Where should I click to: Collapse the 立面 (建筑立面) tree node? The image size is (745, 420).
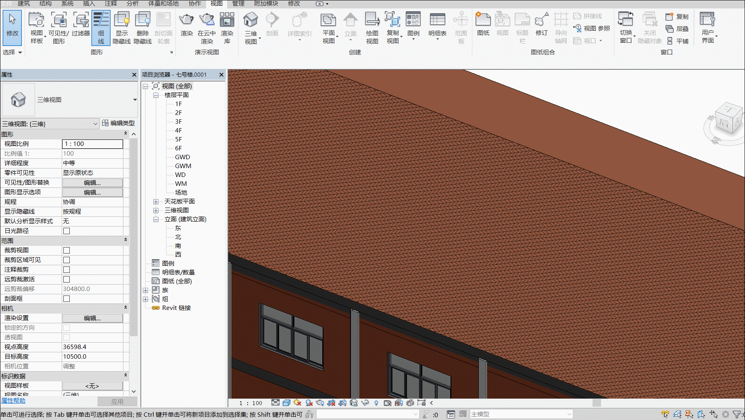click(x=156, y=219)
